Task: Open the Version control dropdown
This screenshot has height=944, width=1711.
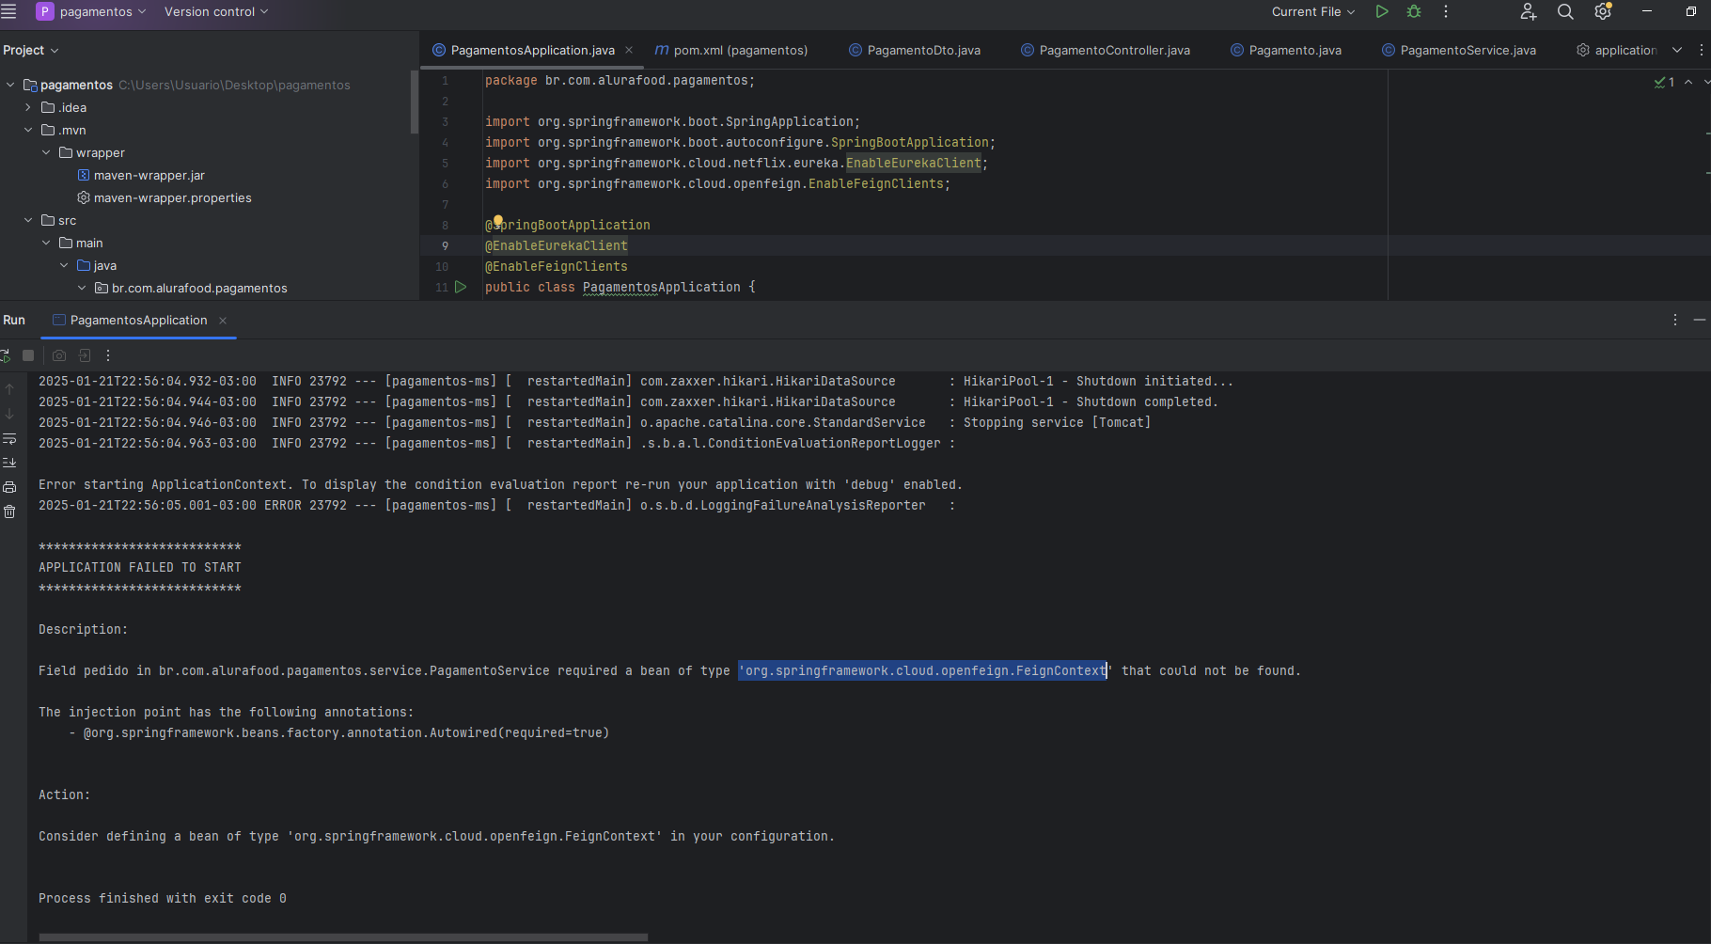Action: (216, 11)
